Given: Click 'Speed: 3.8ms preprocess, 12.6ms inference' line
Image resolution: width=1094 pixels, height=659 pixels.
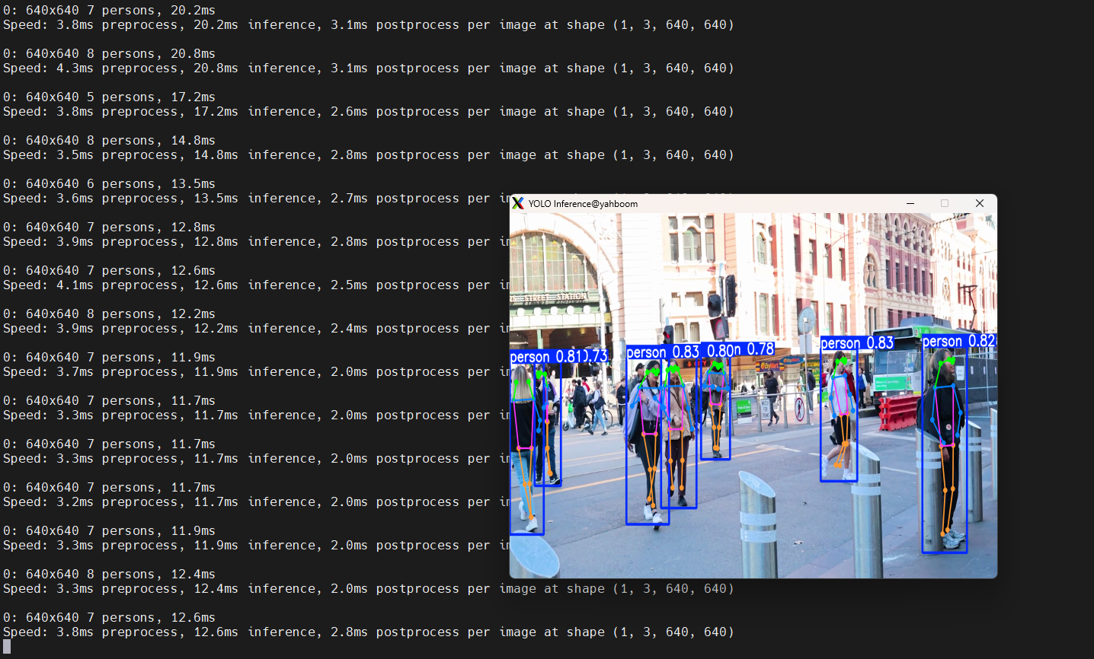Looking at the screenshot, I should click(369, 632).
